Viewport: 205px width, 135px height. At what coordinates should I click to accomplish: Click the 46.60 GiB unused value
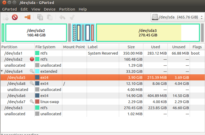coord(181,108)
